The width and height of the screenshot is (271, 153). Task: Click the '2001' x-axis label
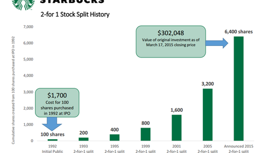click(177, 146)
